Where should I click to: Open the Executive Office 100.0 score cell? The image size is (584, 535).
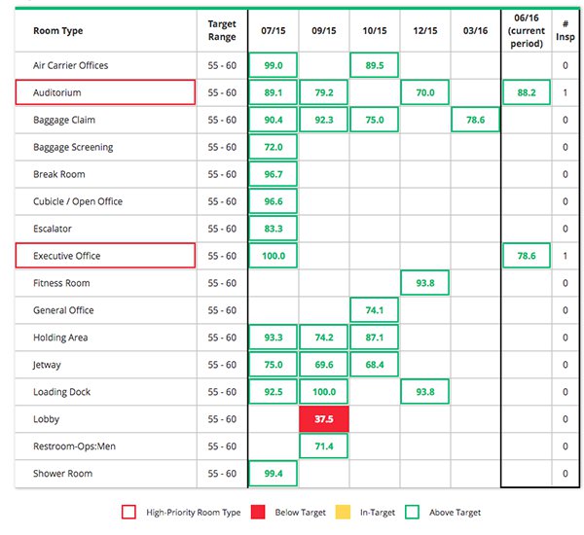pyautogui.click(x=274, y=256)
